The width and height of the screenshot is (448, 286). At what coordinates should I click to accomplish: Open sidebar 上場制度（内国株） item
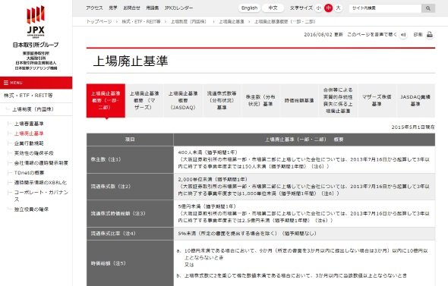(x=33, y=109)
